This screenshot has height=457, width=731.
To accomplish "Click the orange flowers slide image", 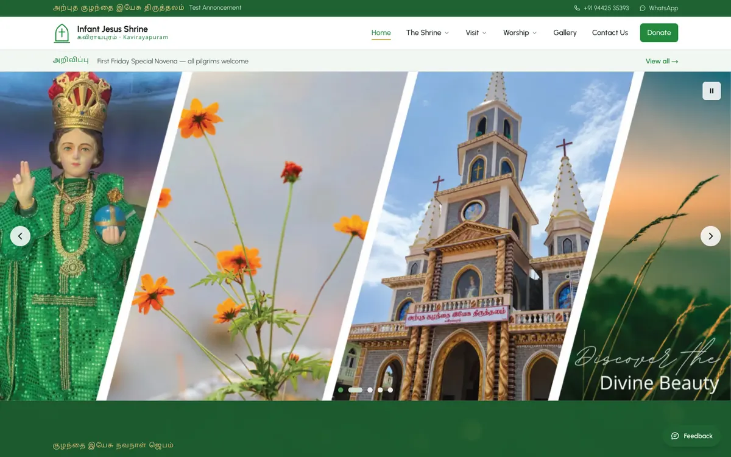I will pos(256,236).
